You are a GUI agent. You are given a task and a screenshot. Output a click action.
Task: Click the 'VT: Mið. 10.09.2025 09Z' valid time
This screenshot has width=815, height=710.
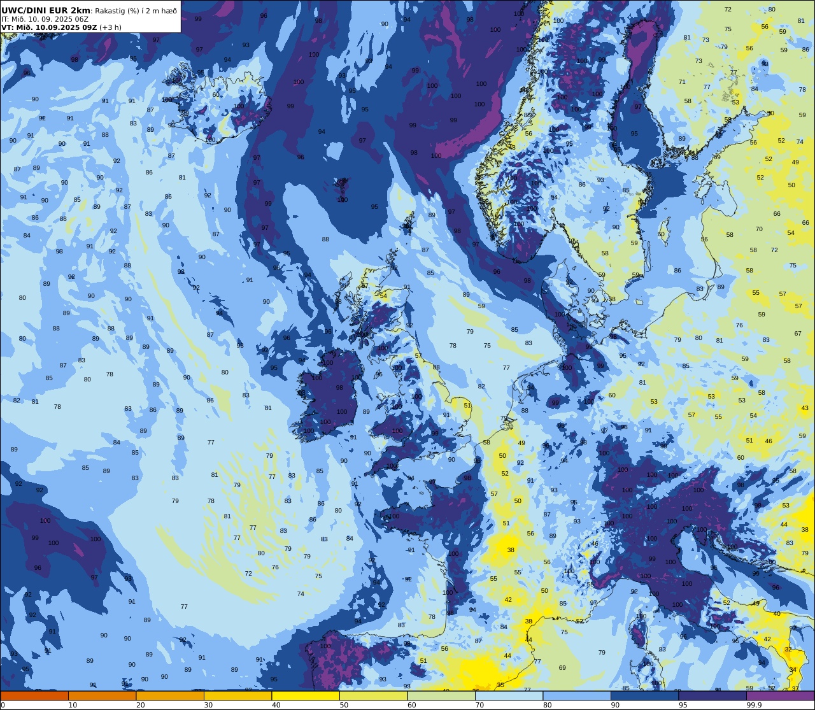pyautogui.click(x=49, y=27)
